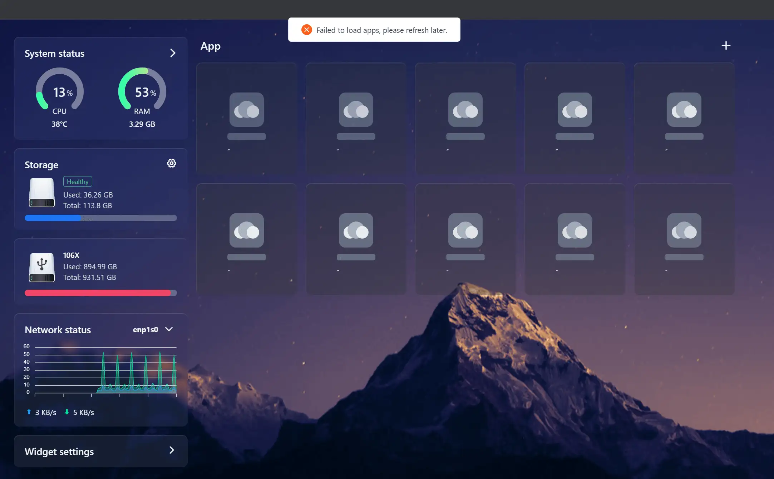Click the download speed arrow icon
This screenshot has width=774, height=479.
pos(67,412)
